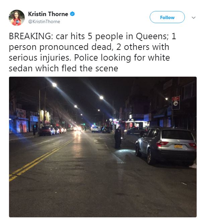Click the tweet text starting with BREAKING
This screenshot has width=204, height=223.
[92, 52]
